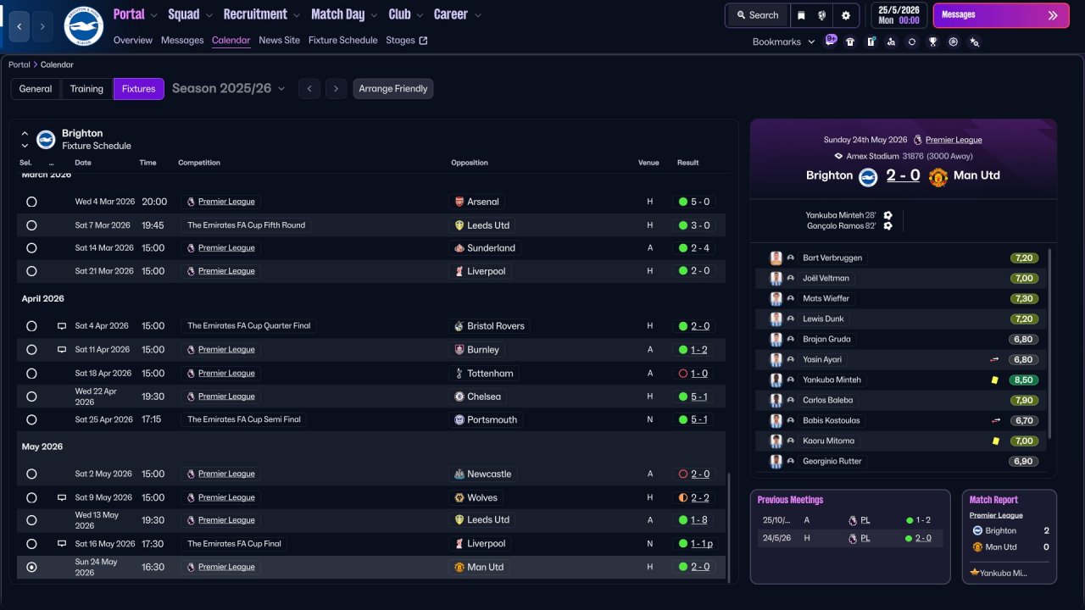Select the Bristol Rovers fixture radio button
The image size is (1085, 610).
point(31,326)
